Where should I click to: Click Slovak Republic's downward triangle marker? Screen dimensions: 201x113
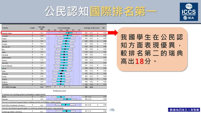pyautogui.click(x=98, y=65)
